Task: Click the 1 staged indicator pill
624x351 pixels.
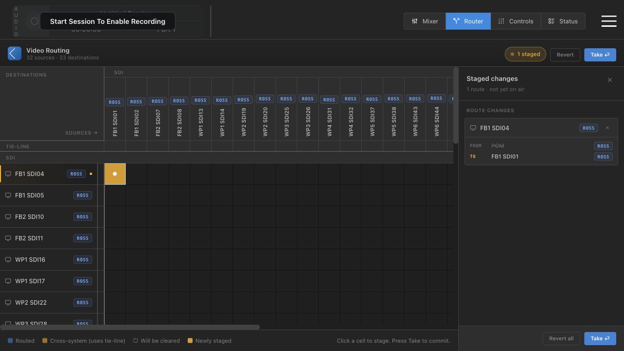Action: 525,54
